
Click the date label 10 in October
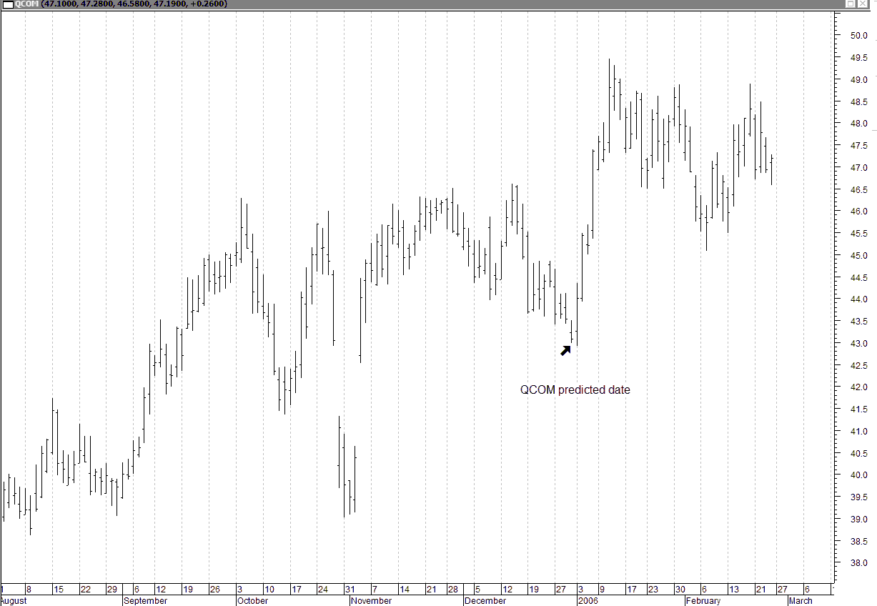269,590
